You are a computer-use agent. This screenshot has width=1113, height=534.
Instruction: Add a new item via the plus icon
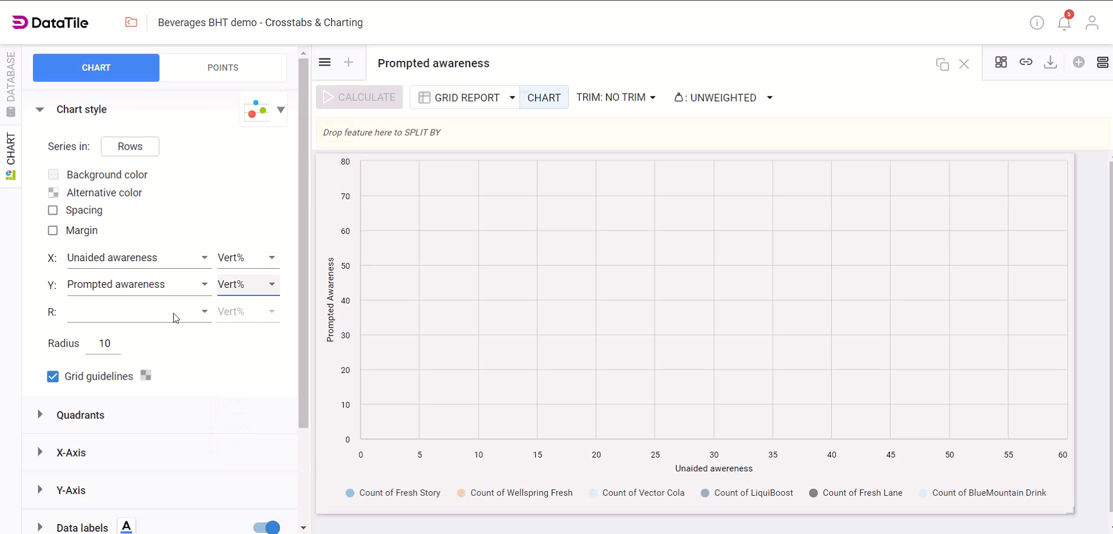pos(1079,62)
